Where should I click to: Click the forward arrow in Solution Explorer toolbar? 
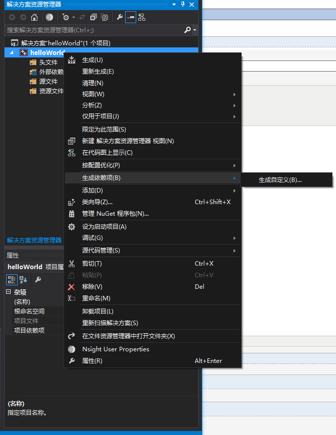pyautogui.click(x=23, y=17)
